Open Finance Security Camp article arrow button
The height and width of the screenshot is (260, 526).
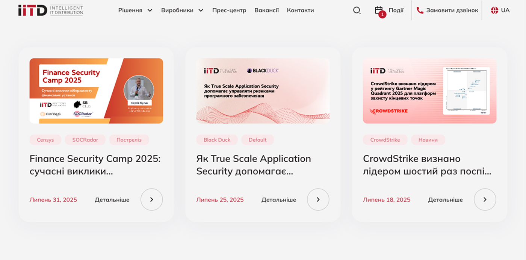[x=151, y=200]
